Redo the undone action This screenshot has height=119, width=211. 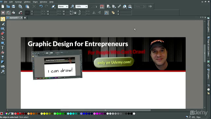46,7
